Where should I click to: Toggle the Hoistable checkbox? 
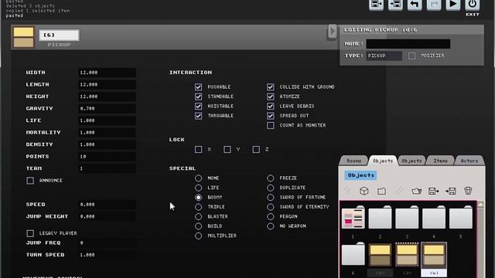(198, 107)
